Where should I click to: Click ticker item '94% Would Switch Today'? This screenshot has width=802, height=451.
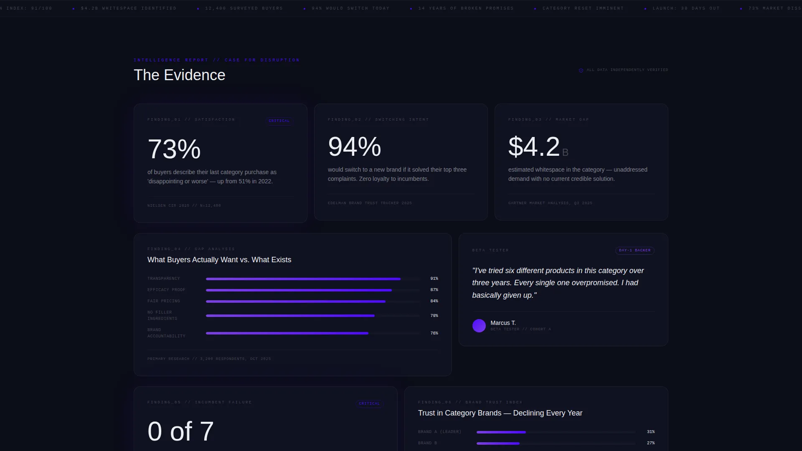(x=350, y=8)
